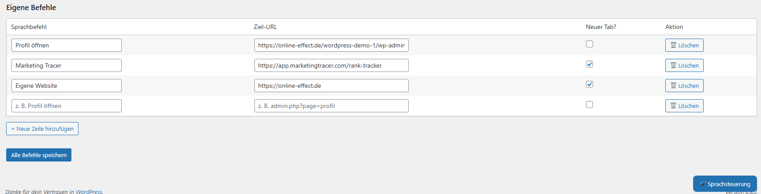The height and width of the screenshot is (194, 761).
Task: Focus the empty Sprachbefehl placeholder field
Action: [x=67, y=106]
